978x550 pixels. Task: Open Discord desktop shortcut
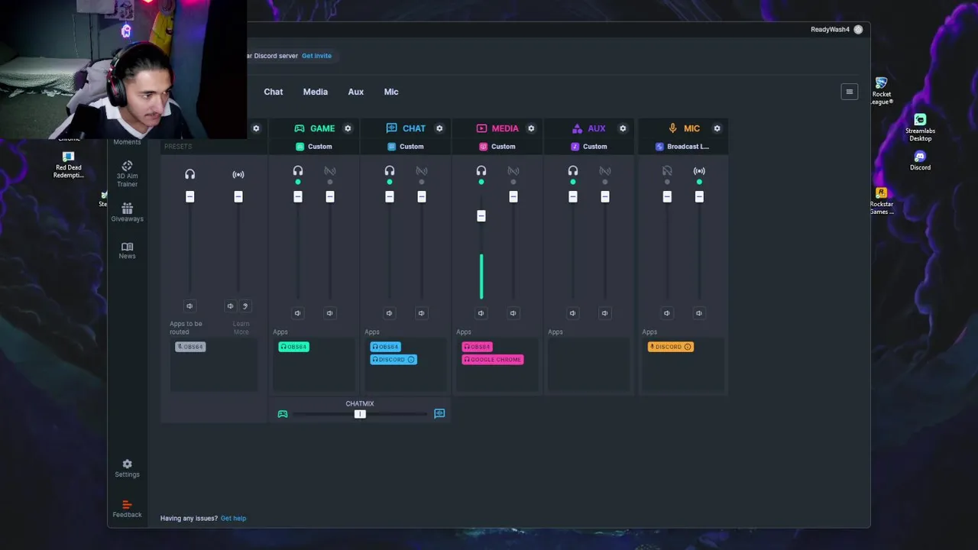pos(920,161)
